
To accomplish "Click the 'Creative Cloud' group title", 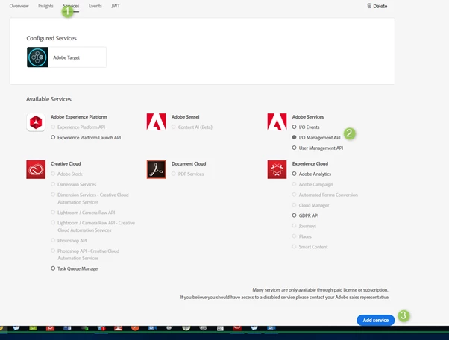I will (66, 164).
